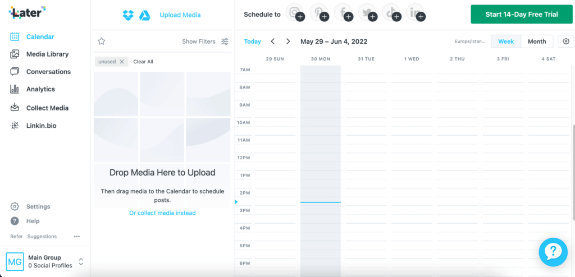Open Settings in the sidebar
This screenshot has width=575, height=277.
click(38, 207)
